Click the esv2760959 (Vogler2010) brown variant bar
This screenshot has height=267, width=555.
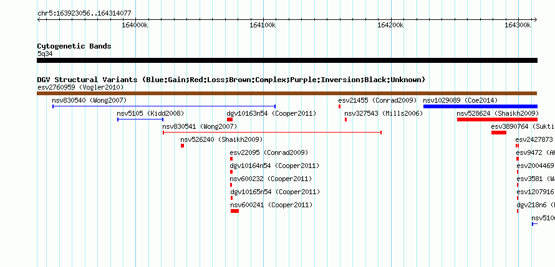pyautogui.click(x=287, y=93)
